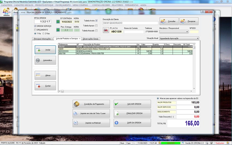This screenshot has height=145, width=232.
Task: Click the Nome do Contato field
Action: pos(134,32)
